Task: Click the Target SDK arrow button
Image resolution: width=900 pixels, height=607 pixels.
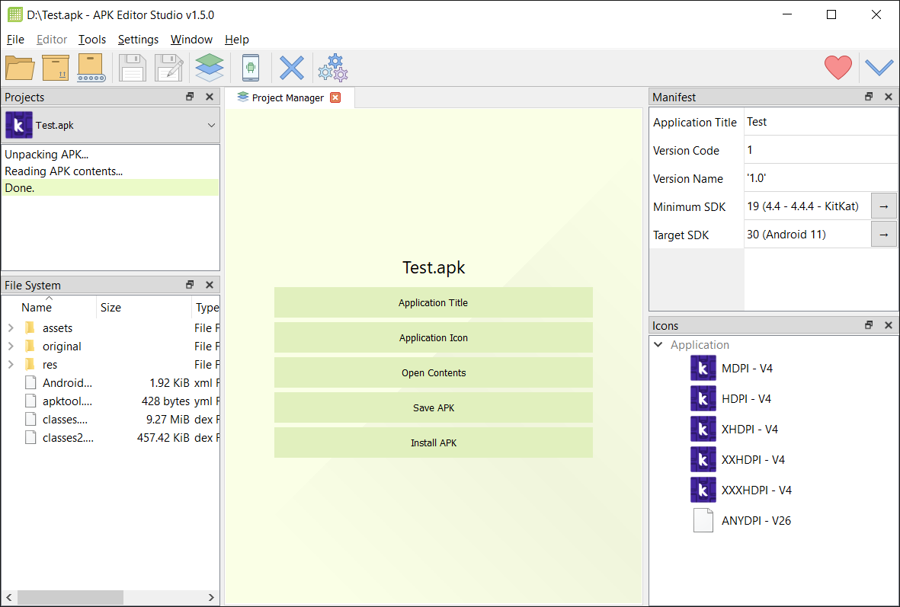Action: coord(884,234)
